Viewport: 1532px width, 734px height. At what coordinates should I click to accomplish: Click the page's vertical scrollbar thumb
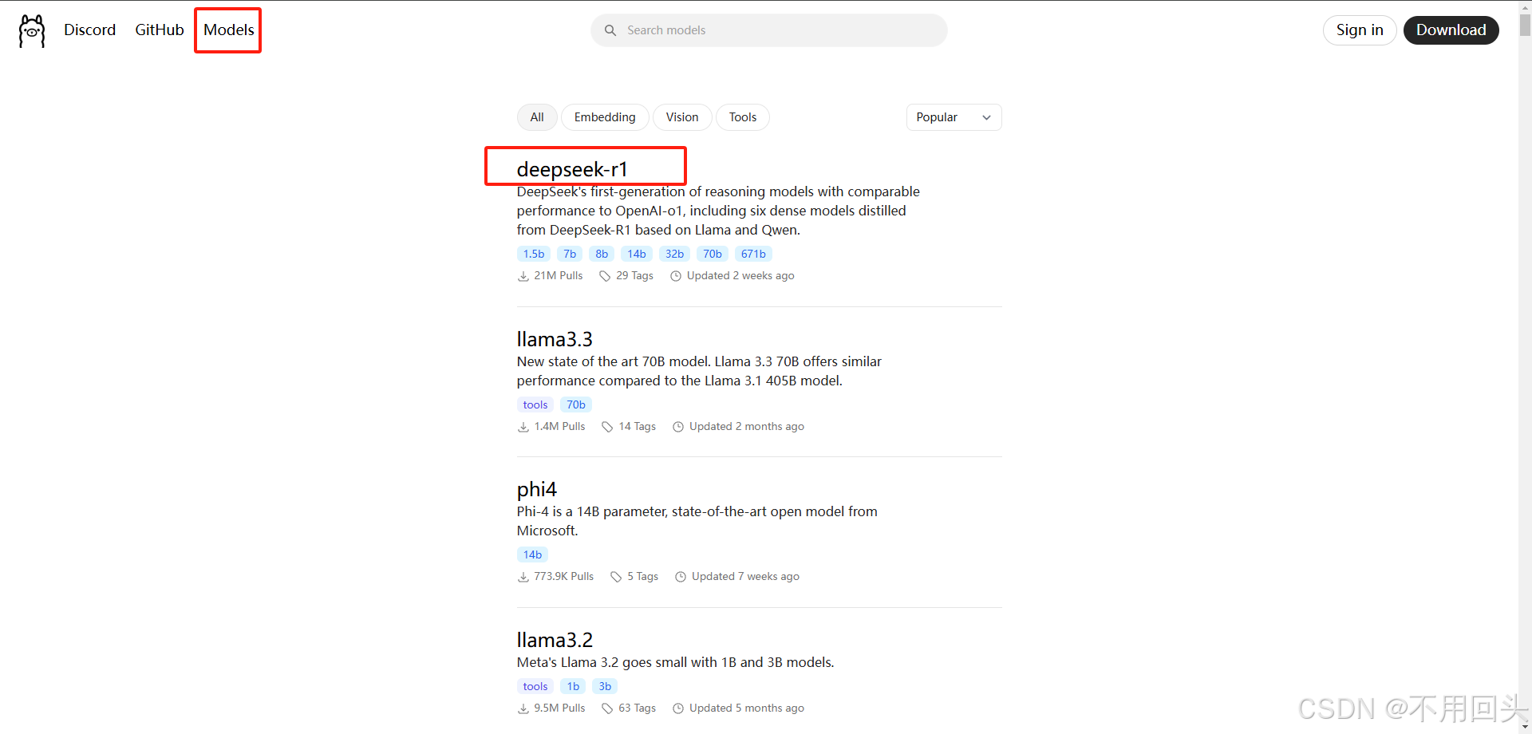click(1525, 26)
